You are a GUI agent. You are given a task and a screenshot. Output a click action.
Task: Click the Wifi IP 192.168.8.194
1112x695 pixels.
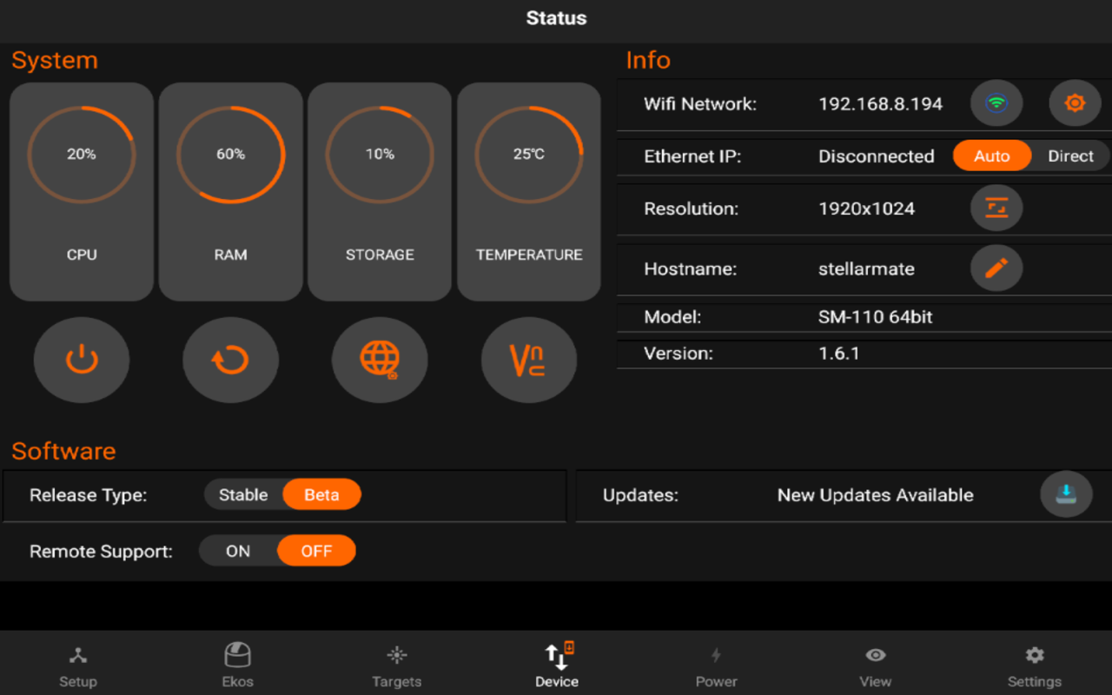[880, 103]
